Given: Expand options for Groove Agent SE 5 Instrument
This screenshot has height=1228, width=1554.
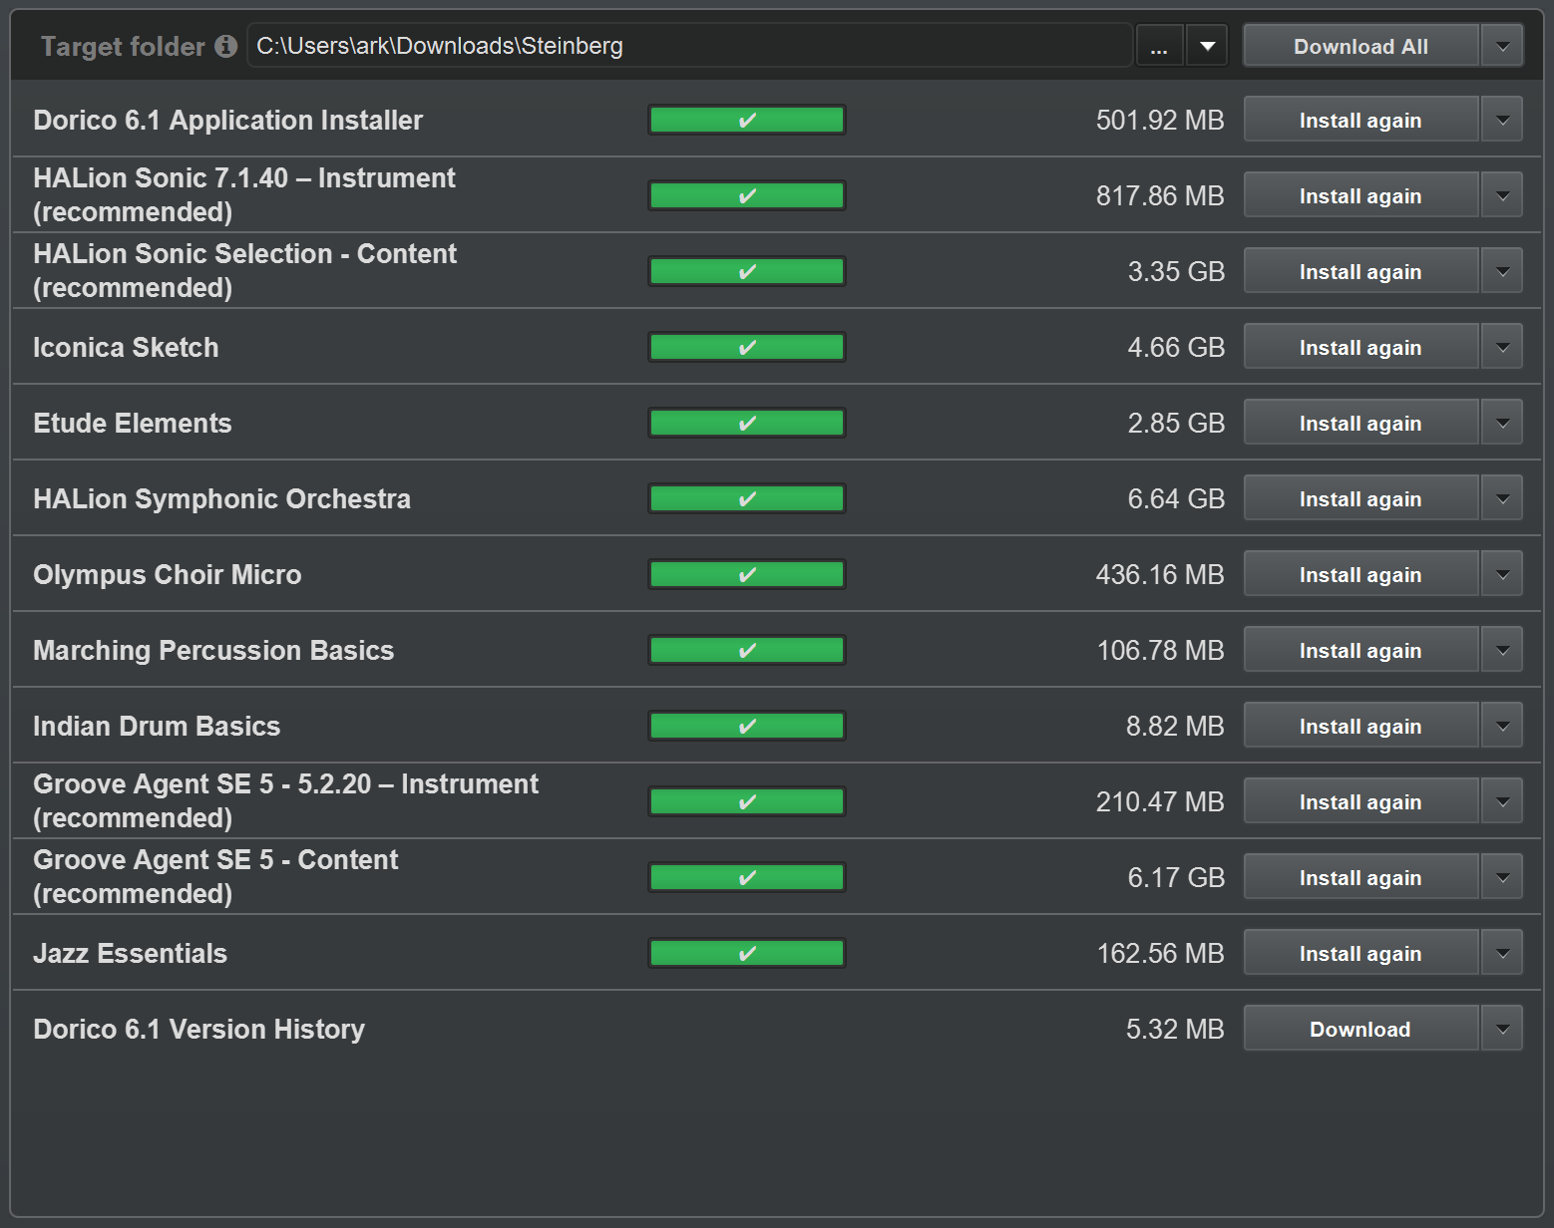Looking at the screenshot, I should pos(1502,801).
